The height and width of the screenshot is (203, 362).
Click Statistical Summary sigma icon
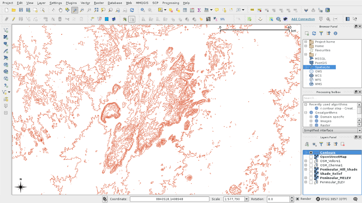(x=199, y=10)
